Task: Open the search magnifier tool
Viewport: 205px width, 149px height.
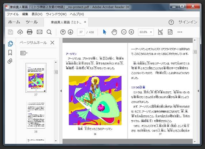Action: click(49, 32)
